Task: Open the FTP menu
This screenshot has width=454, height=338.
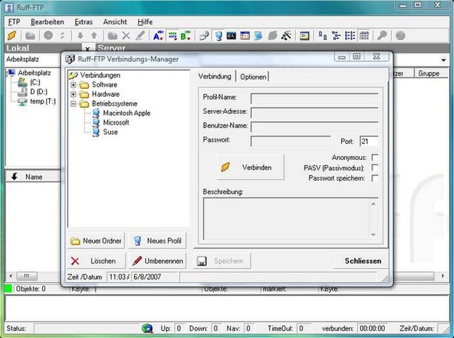Action: (x=14, y=22)
